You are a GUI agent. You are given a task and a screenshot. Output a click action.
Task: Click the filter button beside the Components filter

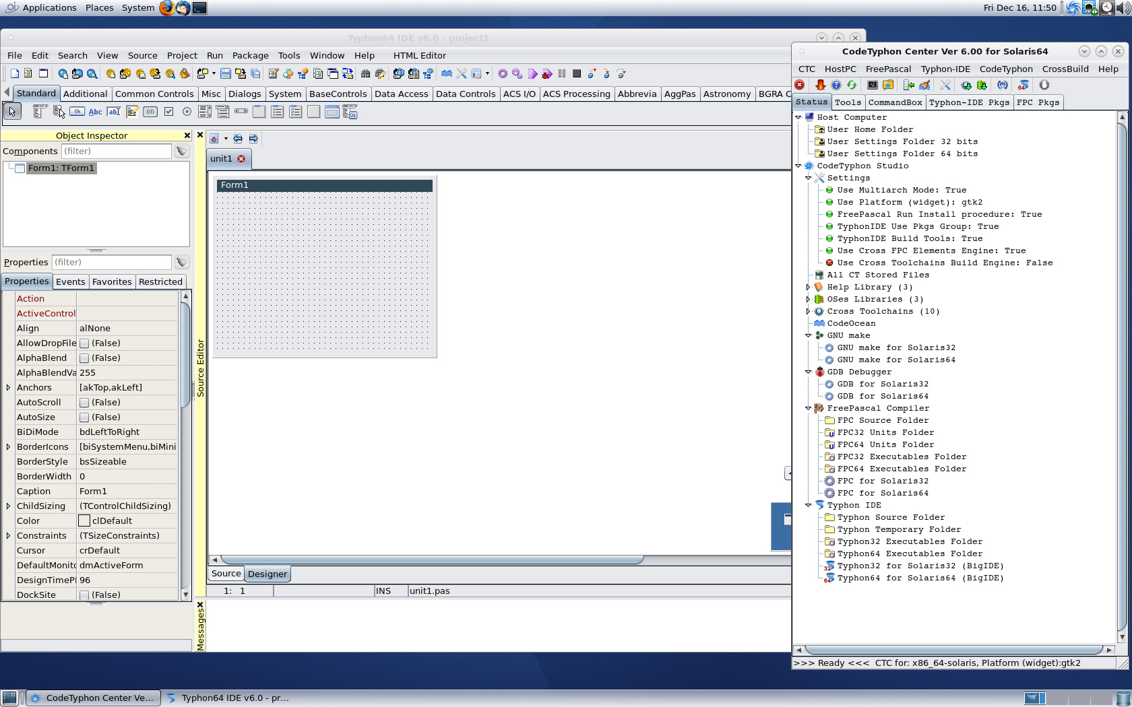(x=182, y=151)
